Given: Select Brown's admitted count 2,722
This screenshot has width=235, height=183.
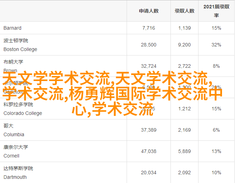Looking at the screenshot, I should coord(184,66).
